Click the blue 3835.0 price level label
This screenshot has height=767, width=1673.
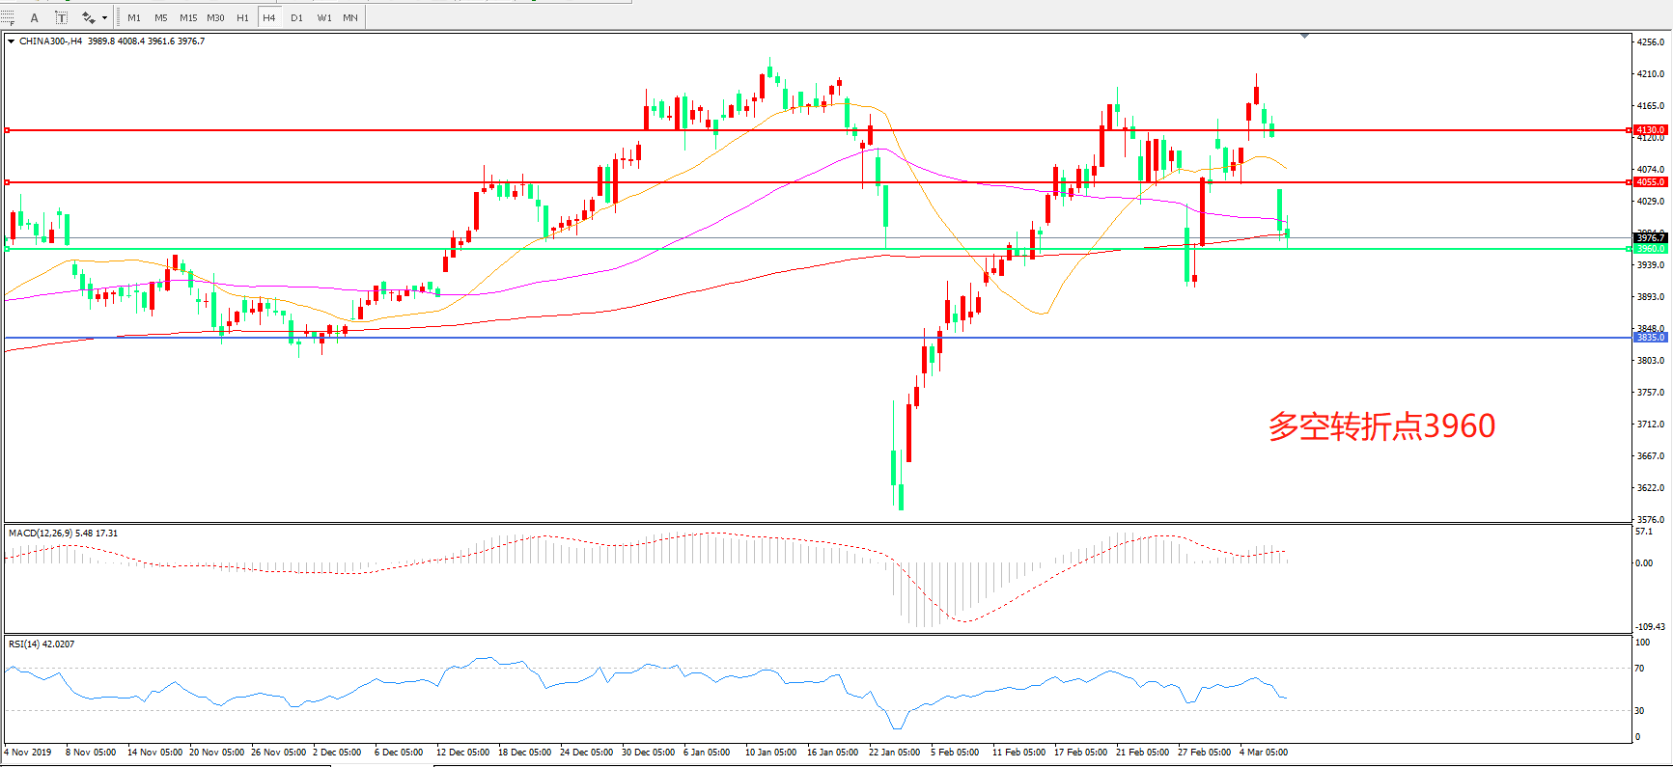[x=1650, y=338]
